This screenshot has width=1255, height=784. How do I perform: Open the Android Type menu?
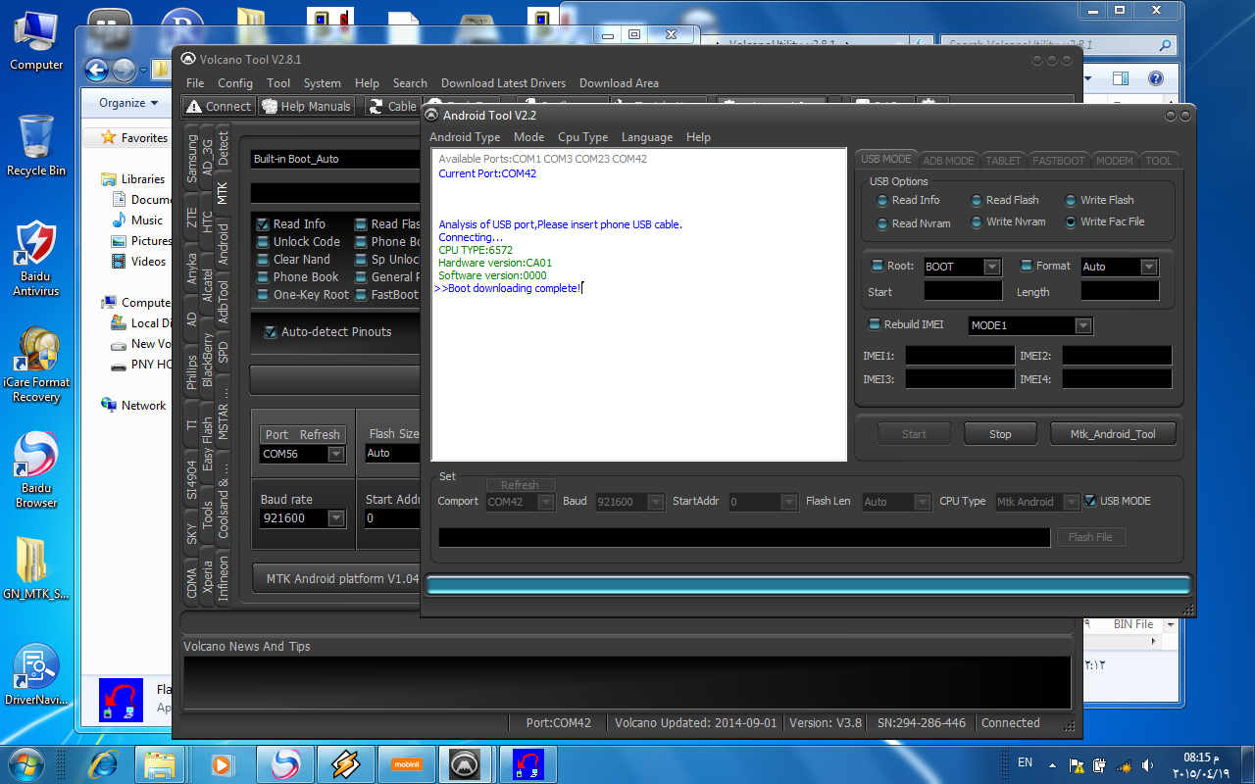click(465, 137)
